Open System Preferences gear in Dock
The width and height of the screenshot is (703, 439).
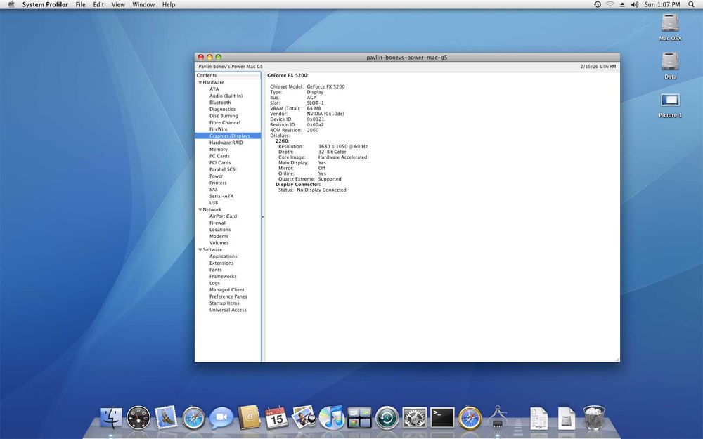tap(415, 418)
